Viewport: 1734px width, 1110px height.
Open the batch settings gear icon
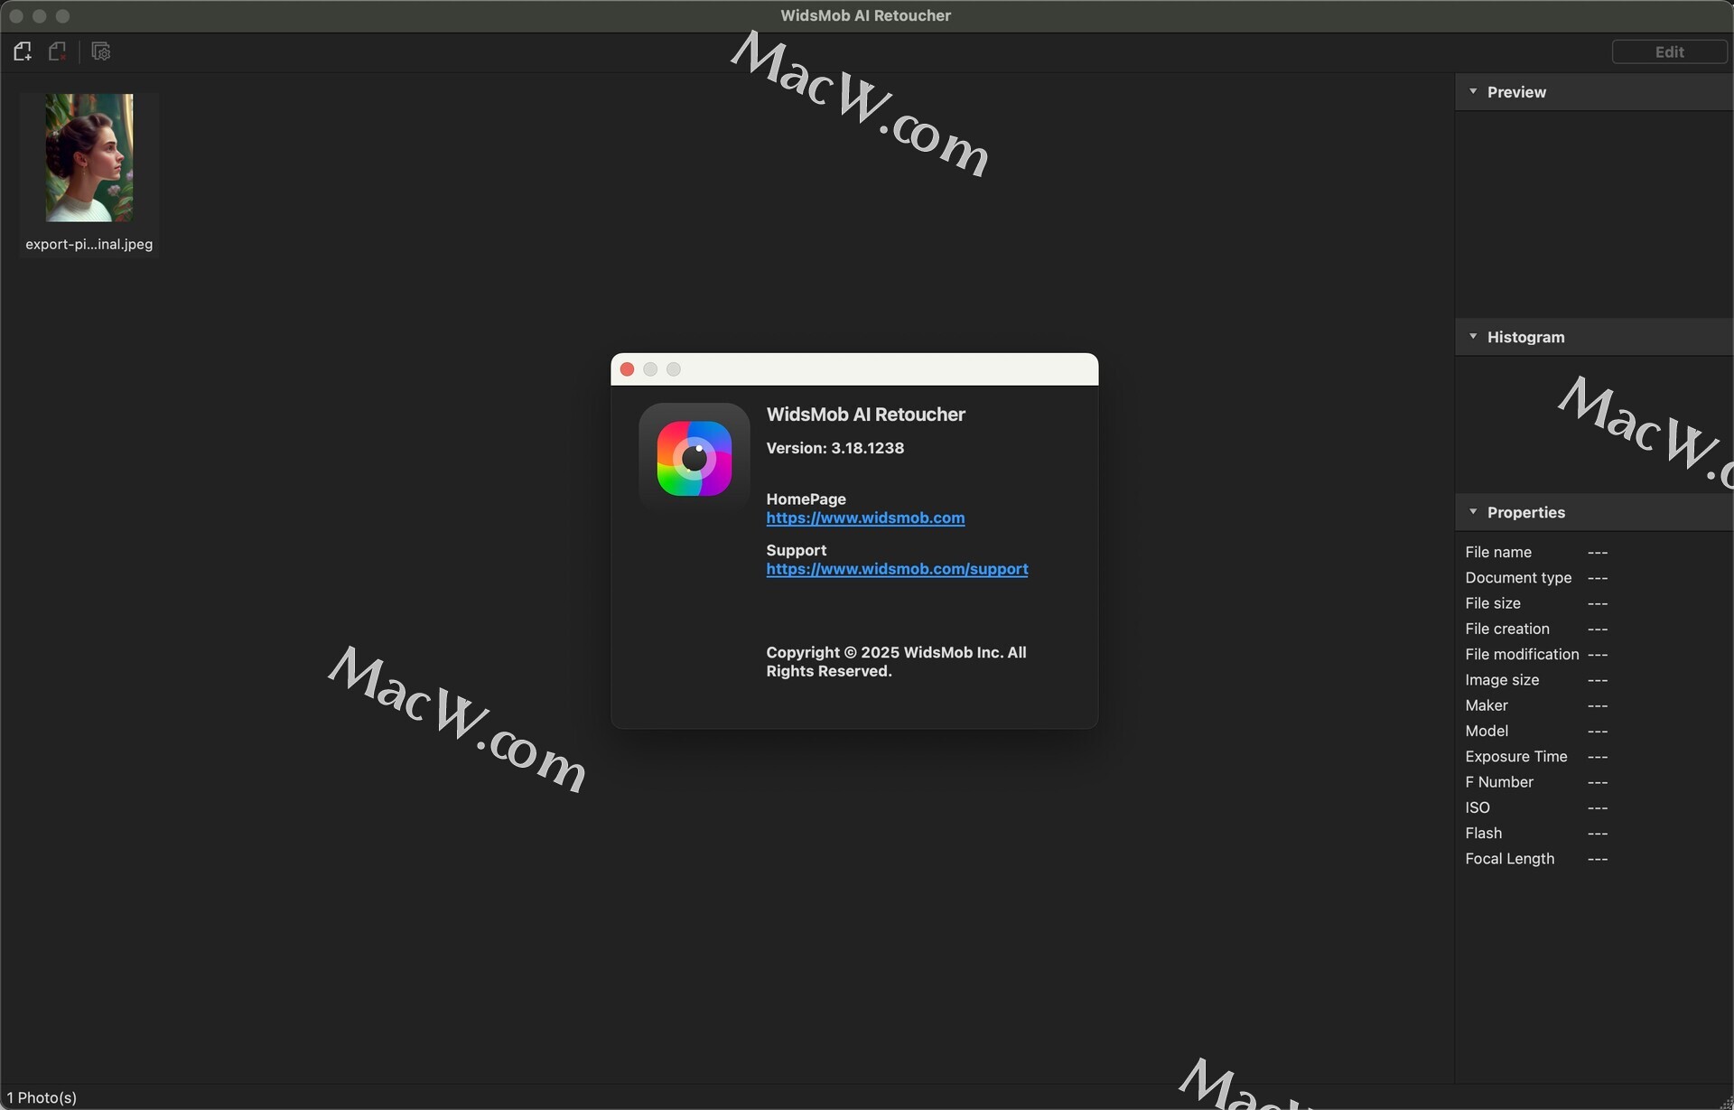coord(101,51)
